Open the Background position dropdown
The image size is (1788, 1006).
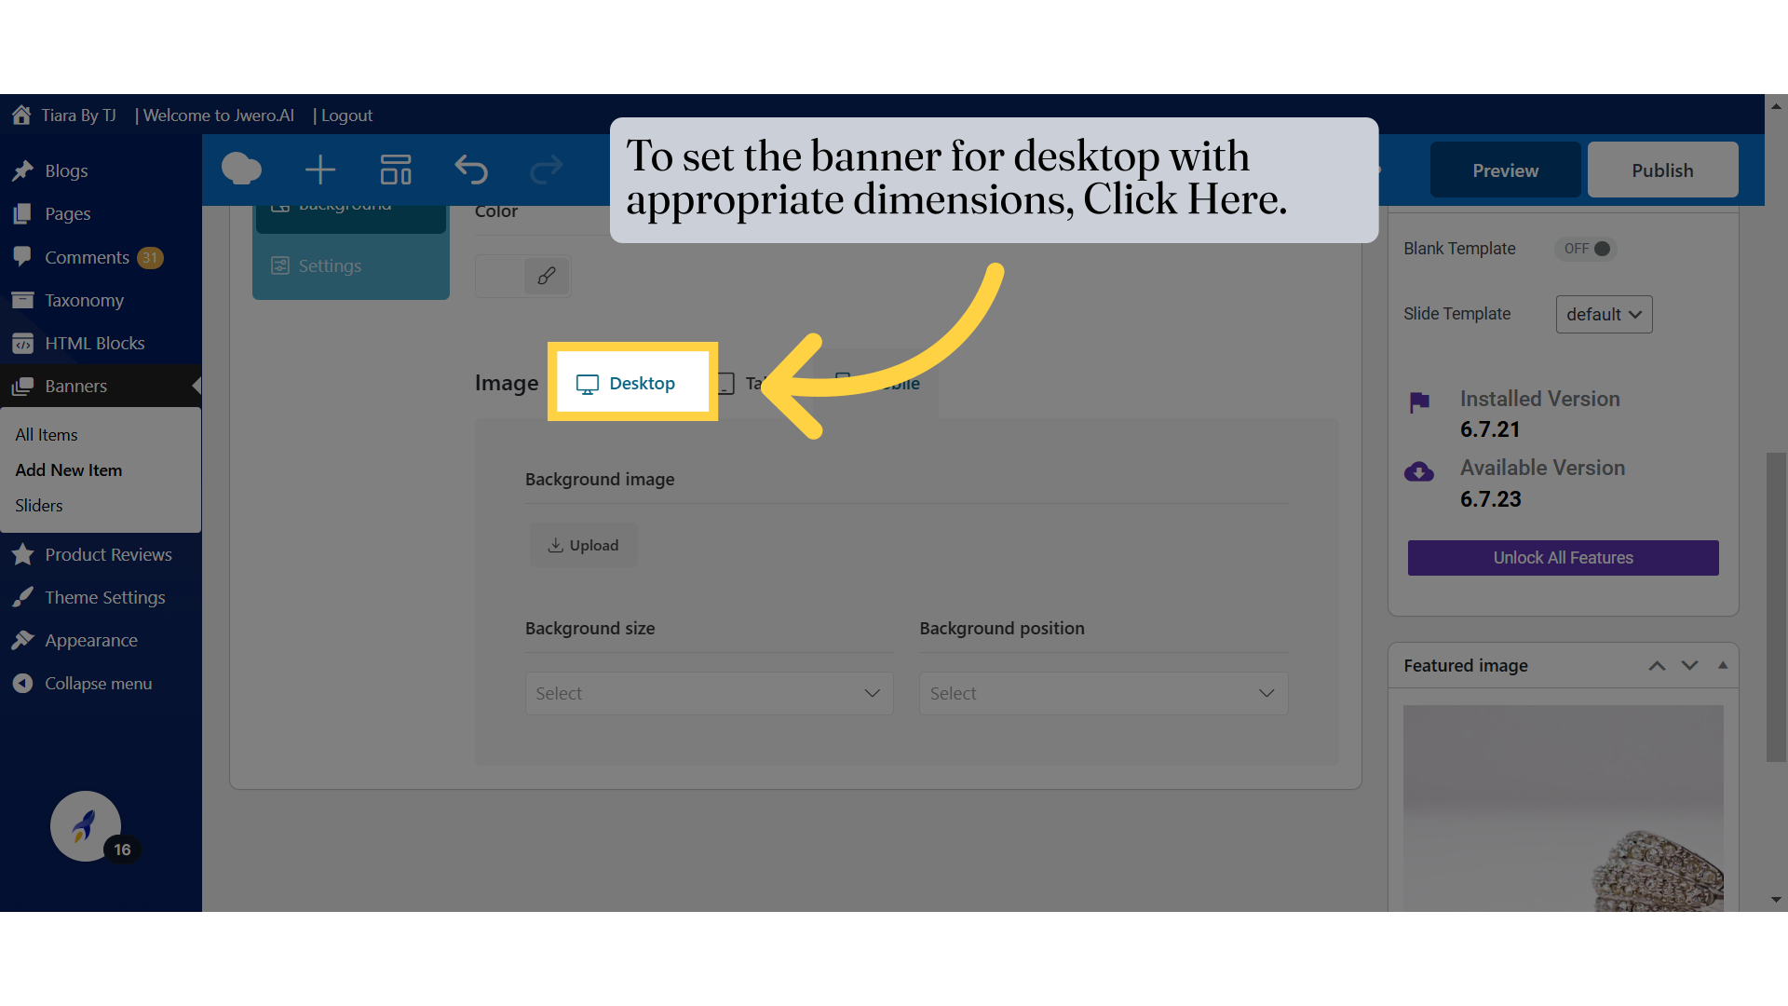[x=1103, y=691]
